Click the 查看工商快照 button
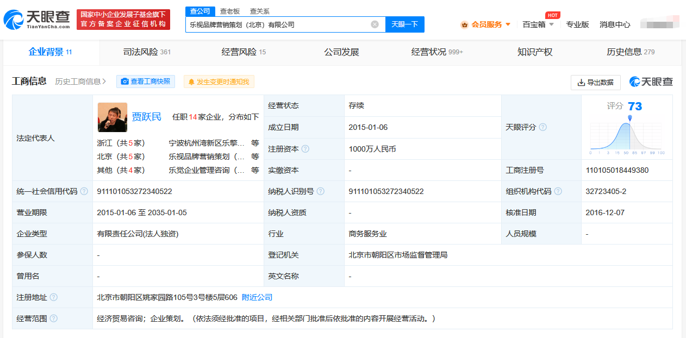 pos(146,82)
